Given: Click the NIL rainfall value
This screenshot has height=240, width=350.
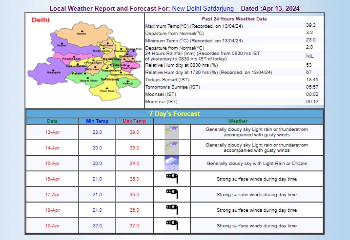Looking at the screenshot, I should pyautogui.click(x=310, y=56).
